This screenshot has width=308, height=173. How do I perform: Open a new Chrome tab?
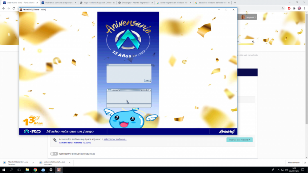[235, 2]
